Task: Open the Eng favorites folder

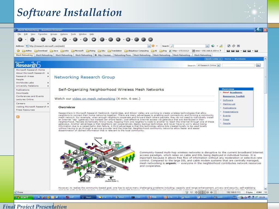Action: coord(163,51)
